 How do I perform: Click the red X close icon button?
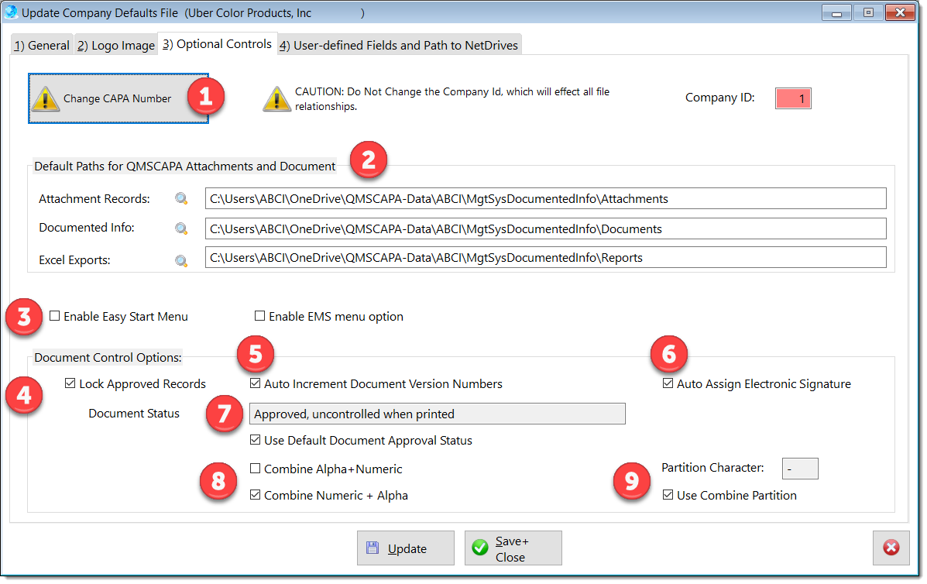coord(891,548)
